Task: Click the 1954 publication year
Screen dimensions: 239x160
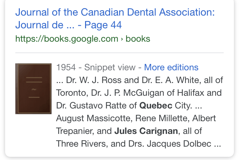Action: [66, 67]
